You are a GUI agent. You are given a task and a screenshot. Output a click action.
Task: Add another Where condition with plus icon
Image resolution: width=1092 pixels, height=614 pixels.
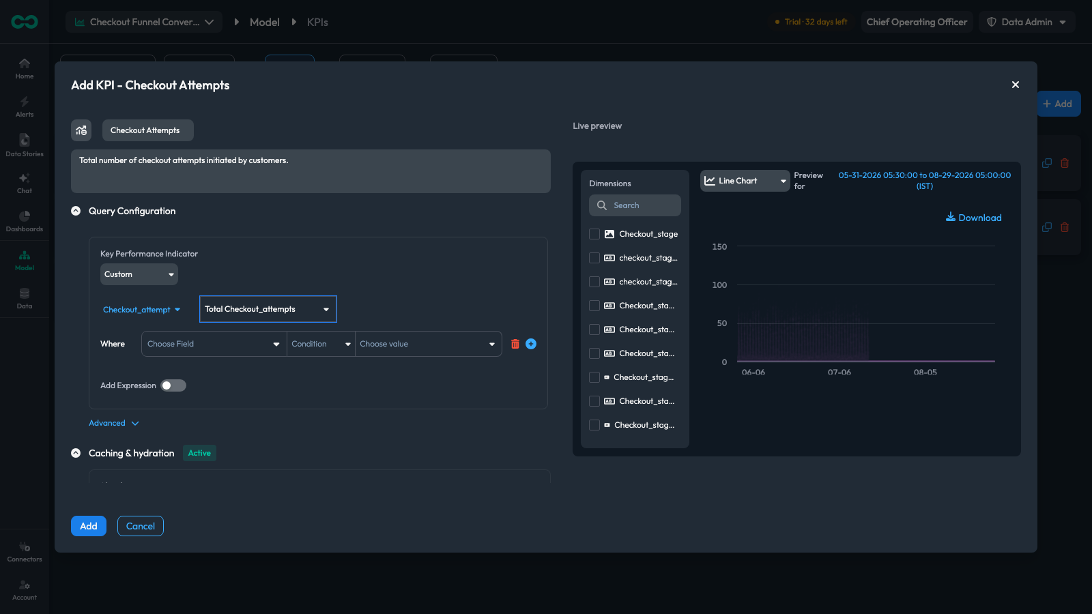coord(531,344)
